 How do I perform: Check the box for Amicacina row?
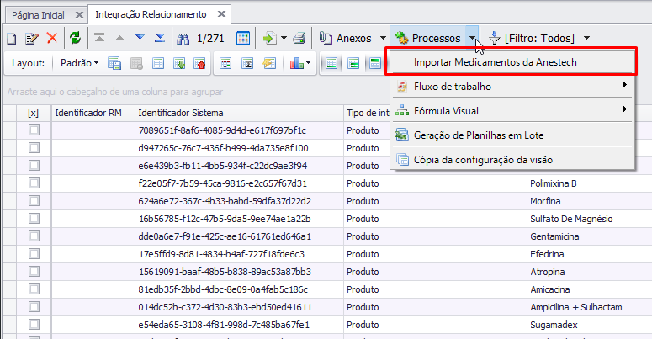(34, 289)
